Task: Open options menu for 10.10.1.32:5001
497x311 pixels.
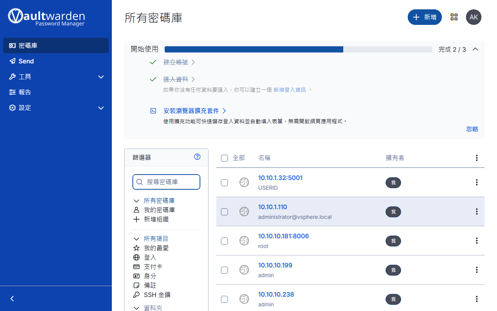Action: click(477, 182)
